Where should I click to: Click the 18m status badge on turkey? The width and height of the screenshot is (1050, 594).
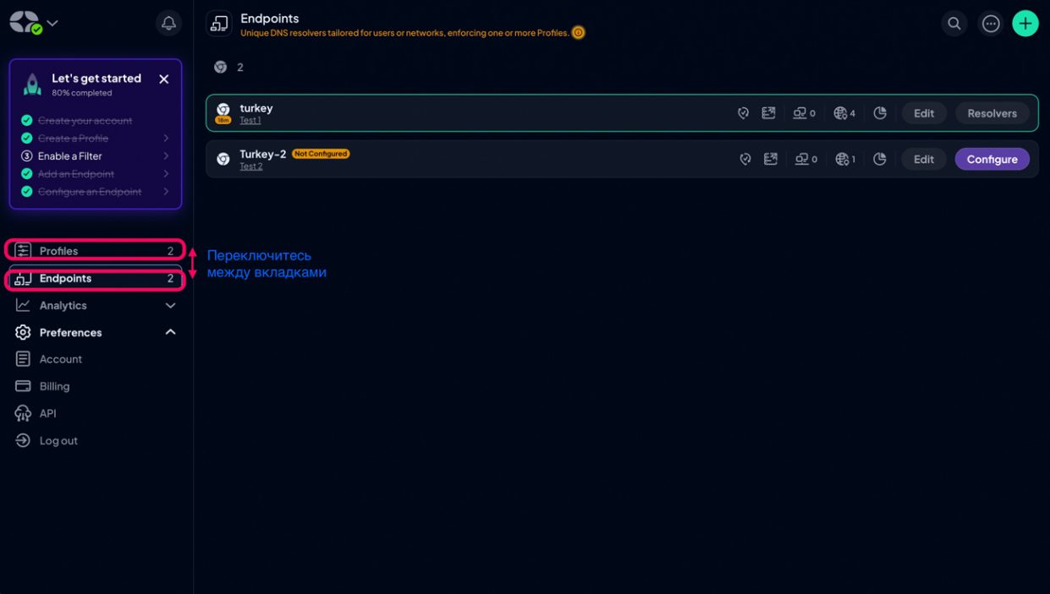click(223, 120)
